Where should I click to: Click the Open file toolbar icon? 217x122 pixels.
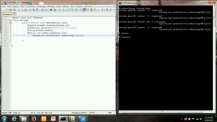[x=7, y=10]
